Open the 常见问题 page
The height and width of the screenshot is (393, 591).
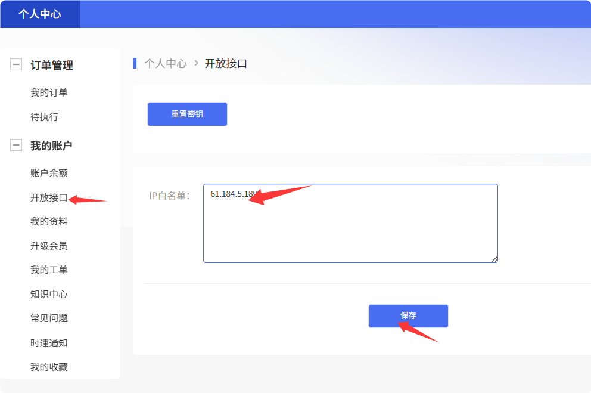pyautogui.click(x=49, y=318)
